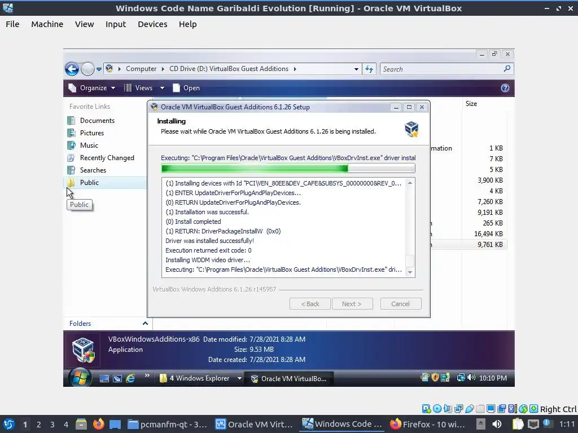Open the View menu
Image resolution: width=578 pixels, height=433 pixels.
click(85, 24)
